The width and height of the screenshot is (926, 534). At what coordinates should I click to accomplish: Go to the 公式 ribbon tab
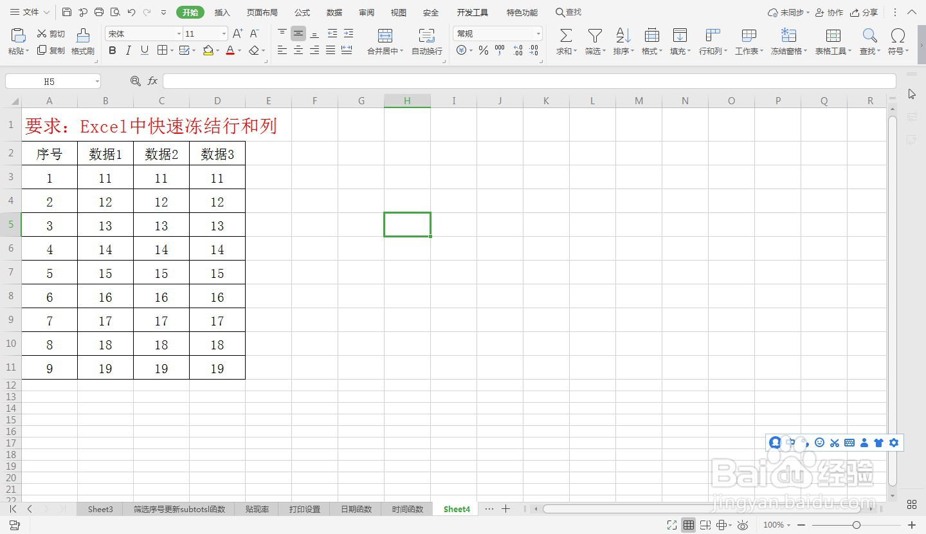(x=302, y=12)
